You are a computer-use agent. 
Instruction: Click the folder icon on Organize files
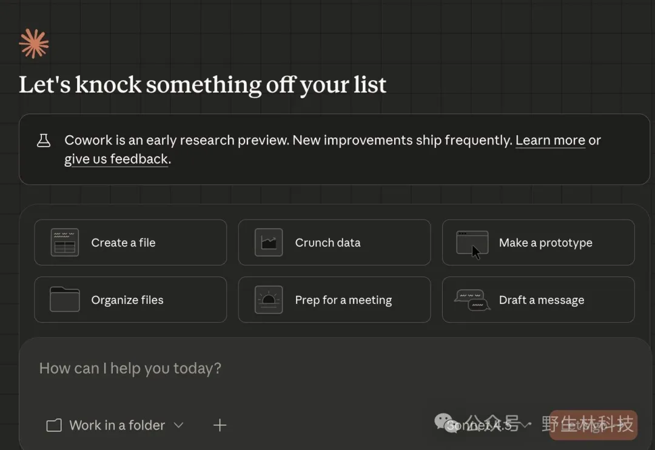pyautogui.click(x=64, y=300)
